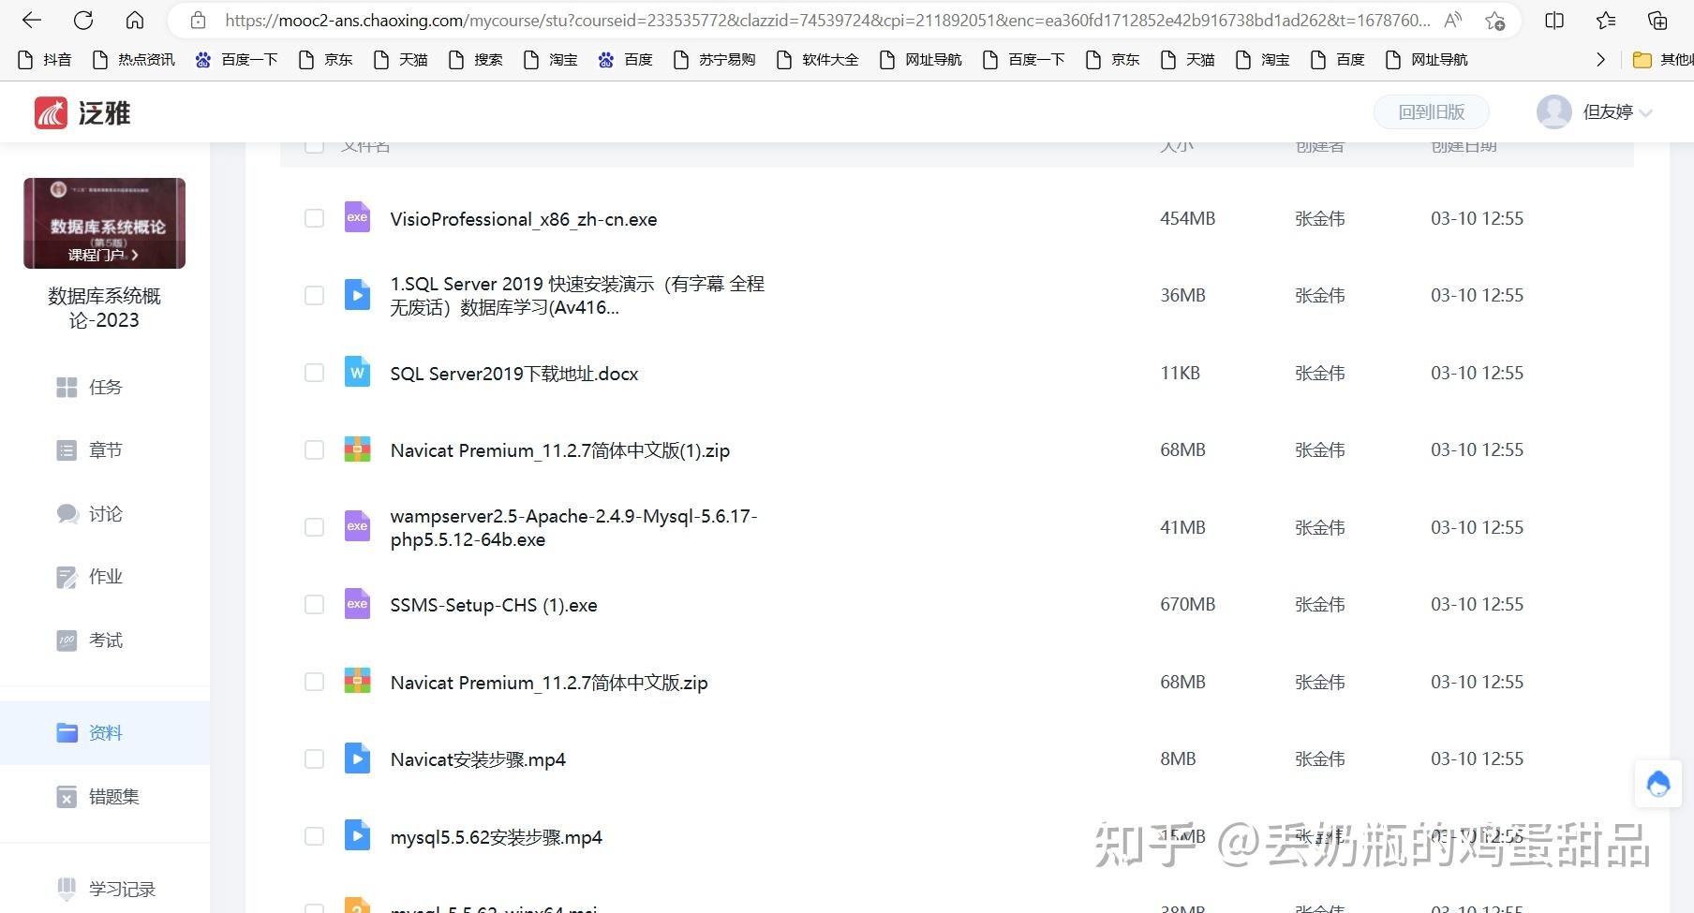This screenshot has width=1694, height=913.
Task: Open the 章节 sidebar menu
Action: [x=105, y=450]
